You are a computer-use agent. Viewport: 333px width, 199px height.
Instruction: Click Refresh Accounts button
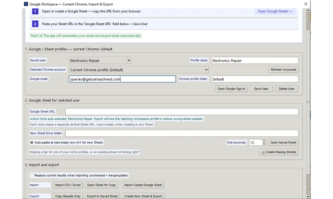pos(283,70)
